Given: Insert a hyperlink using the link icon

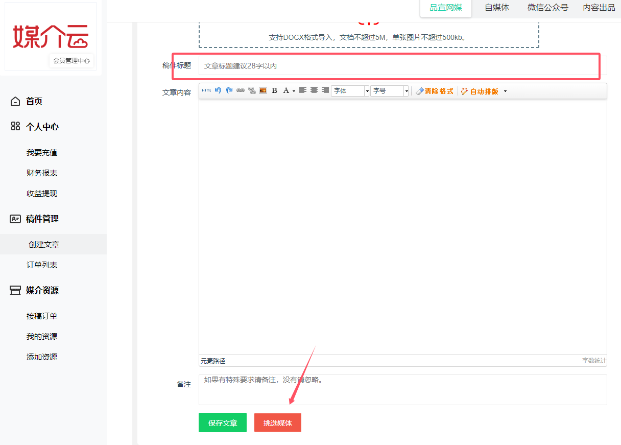Looking at the screenshot, I should (241, 90).
